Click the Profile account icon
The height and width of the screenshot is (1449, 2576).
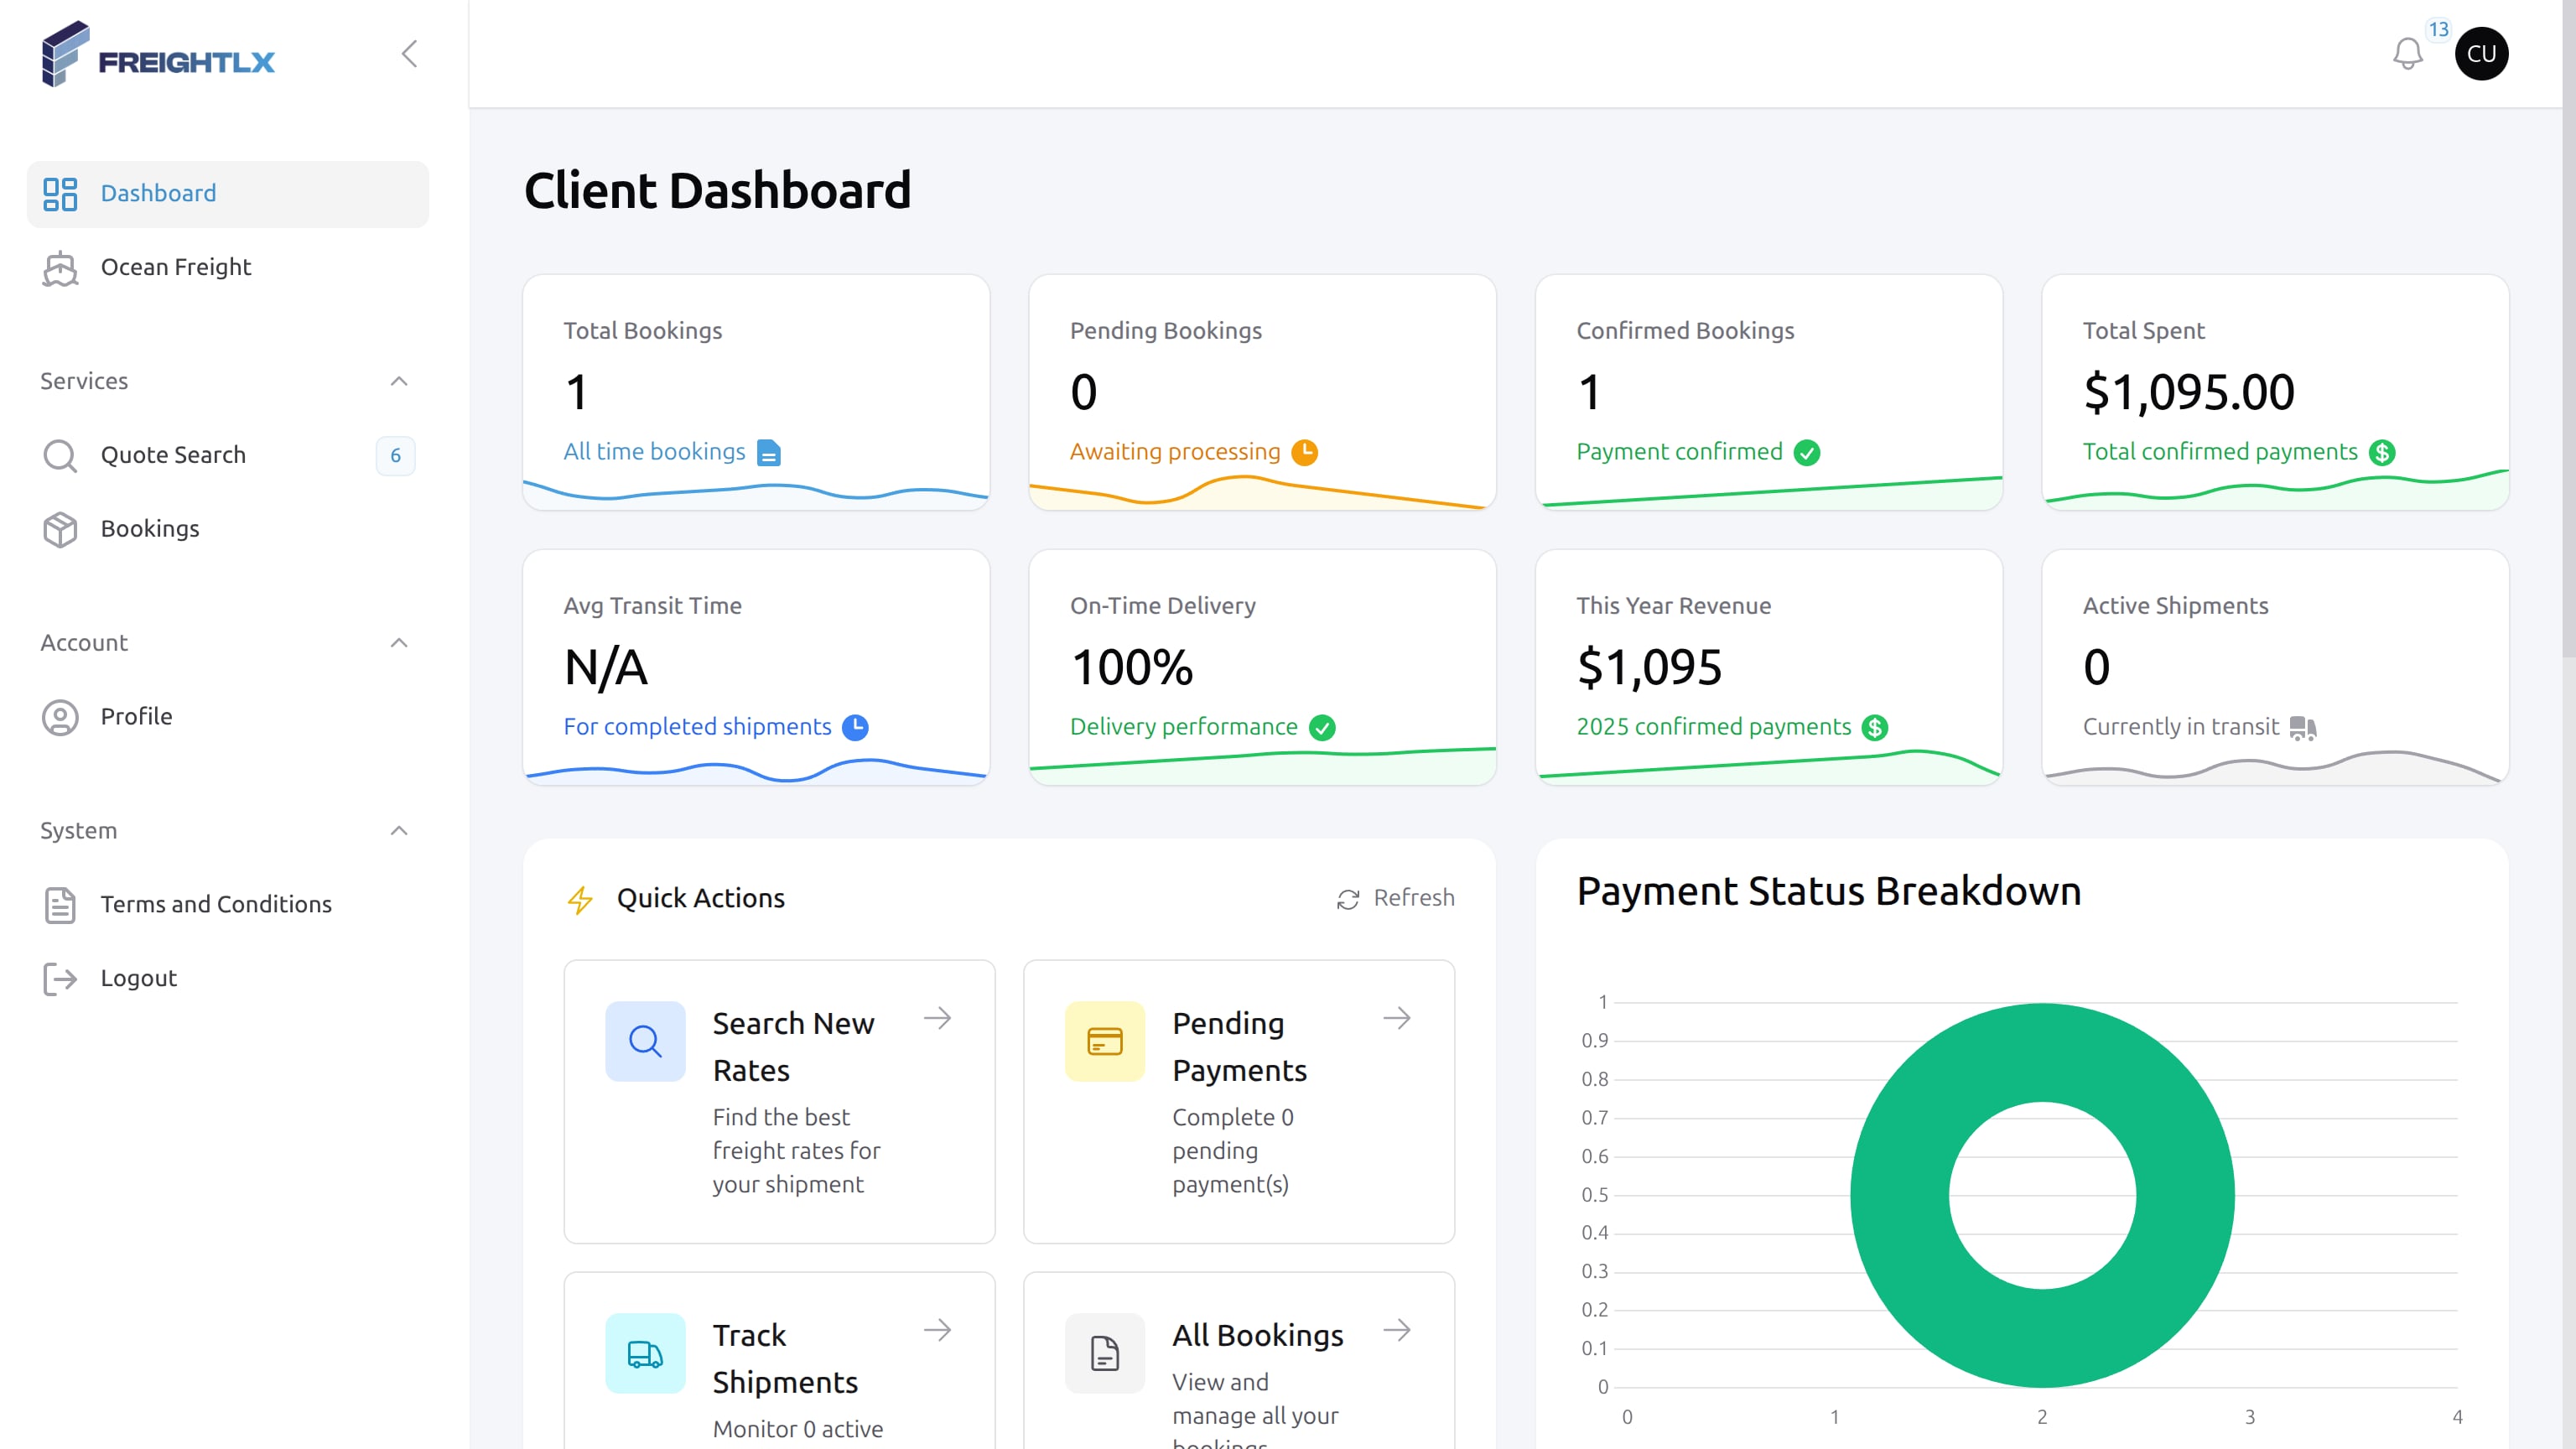[x=60, y=717]
